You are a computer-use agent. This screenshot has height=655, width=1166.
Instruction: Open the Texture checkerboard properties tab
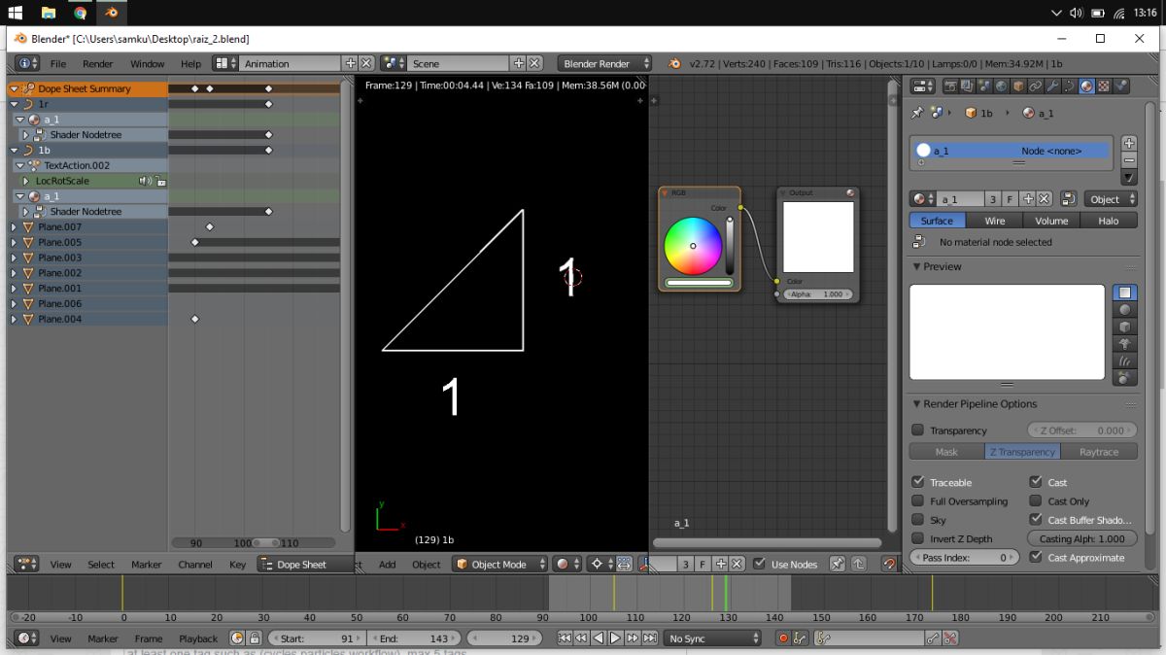click(1104, 86)
